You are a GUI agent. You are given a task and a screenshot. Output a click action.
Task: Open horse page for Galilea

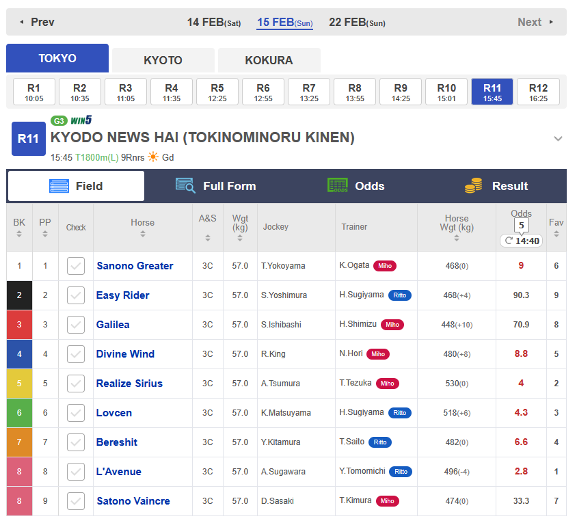tap(113, 325)
